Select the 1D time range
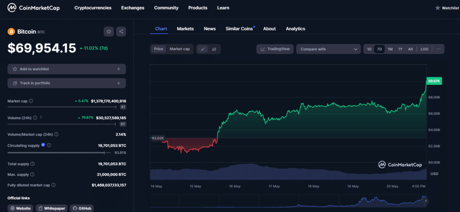 pos(369,49)
